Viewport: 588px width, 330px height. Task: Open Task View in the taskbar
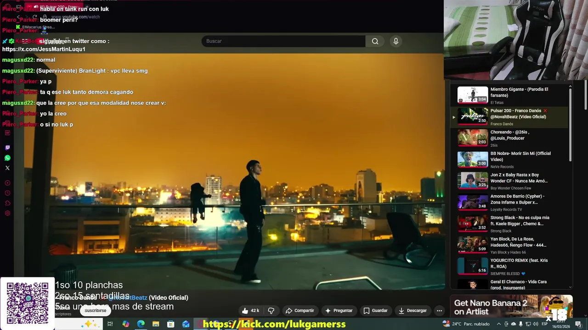pyautogui.click(x=110, y=324)
